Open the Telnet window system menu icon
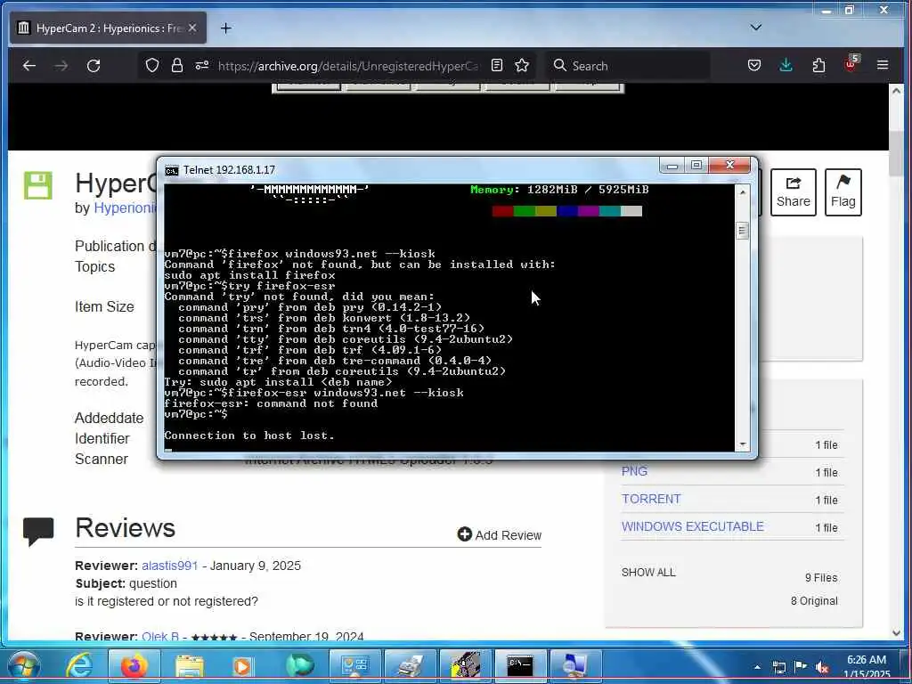This screenshot has width=912, height=684. coord(172,170)
